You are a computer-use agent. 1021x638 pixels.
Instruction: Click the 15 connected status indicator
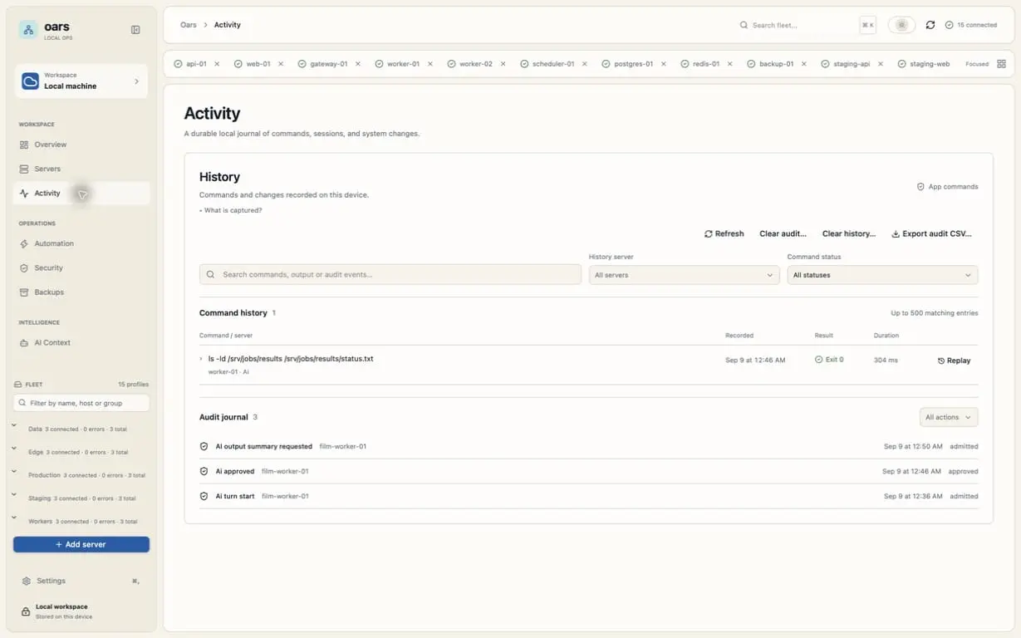(x=971, y=25)
